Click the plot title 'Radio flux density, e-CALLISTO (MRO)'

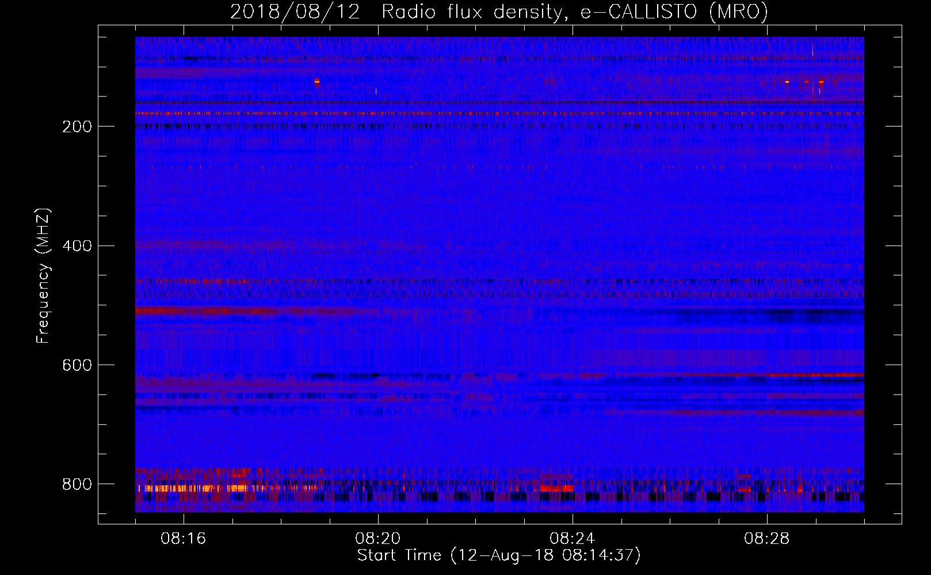coord(575,12)
